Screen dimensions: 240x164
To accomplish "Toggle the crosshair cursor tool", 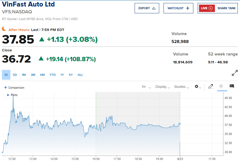I will click(221, 86).
